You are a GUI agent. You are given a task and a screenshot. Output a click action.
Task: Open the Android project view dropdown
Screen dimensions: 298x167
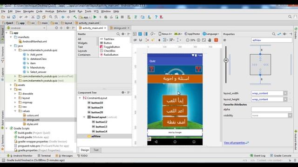tap(27, 28)
